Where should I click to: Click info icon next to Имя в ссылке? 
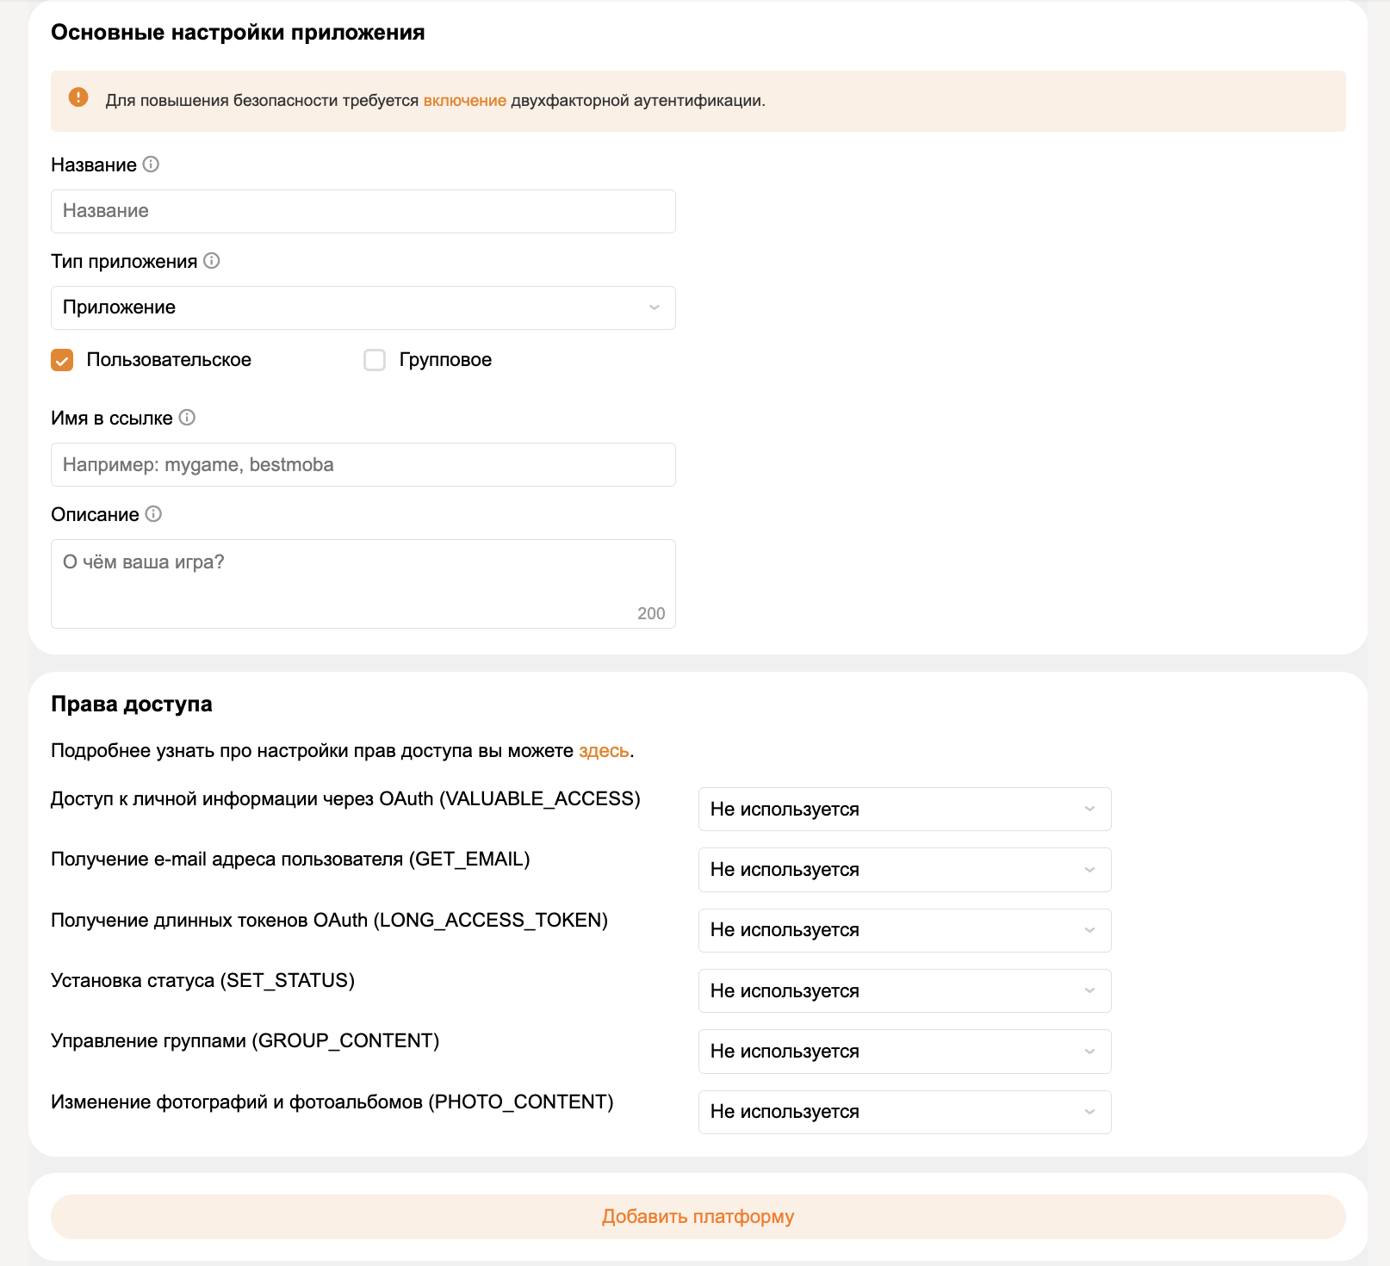(x=187, y=418)
